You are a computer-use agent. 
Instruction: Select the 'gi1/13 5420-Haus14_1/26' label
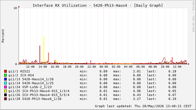coord(31,79)
